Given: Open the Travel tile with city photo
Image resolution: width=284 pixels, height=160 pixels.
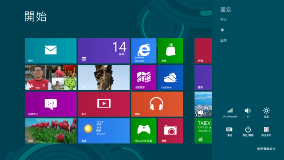Looking at the screenshot, I should coord(203,104).
